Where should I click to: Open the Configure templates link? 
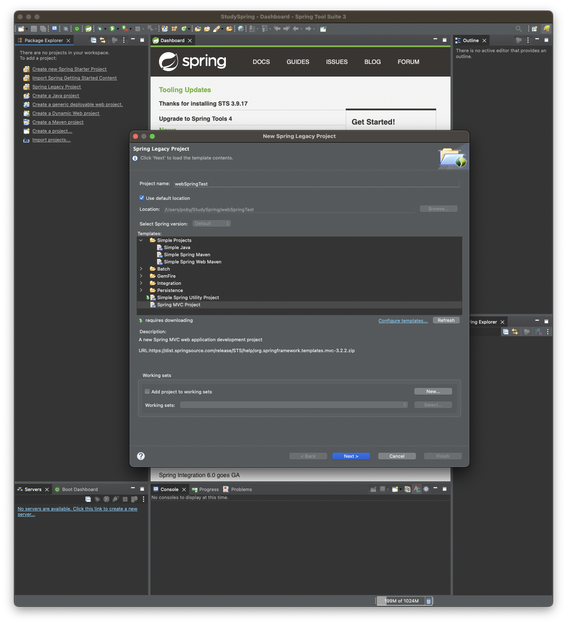[403, 321]
